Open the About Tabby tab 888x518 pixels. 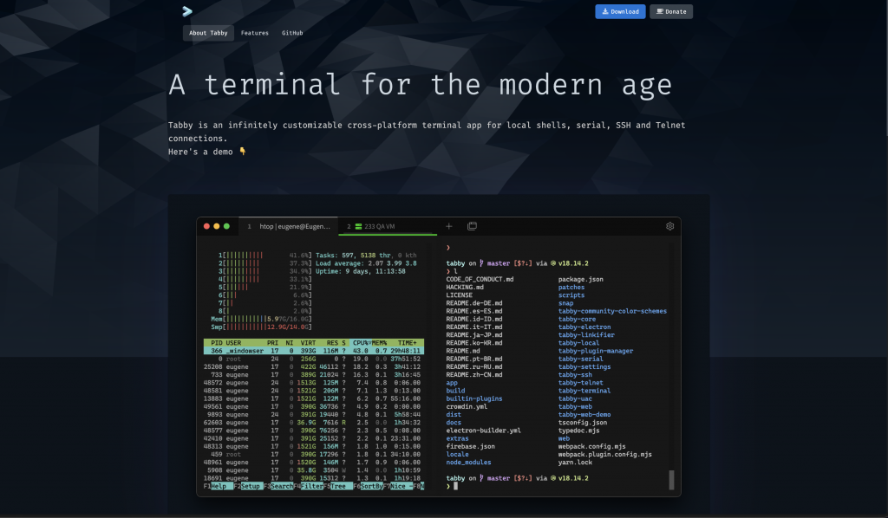click(208, 33)
